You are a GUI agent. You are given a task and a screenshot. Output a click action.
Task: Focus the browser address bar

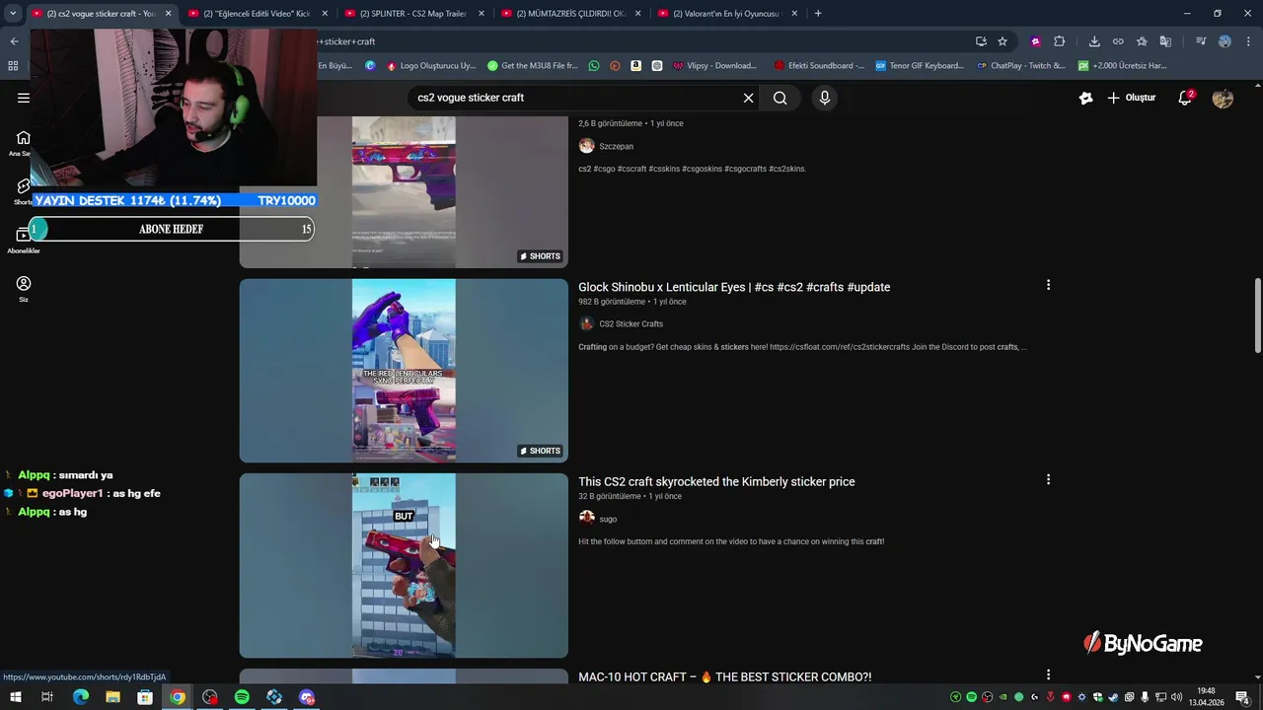[641, 41]
